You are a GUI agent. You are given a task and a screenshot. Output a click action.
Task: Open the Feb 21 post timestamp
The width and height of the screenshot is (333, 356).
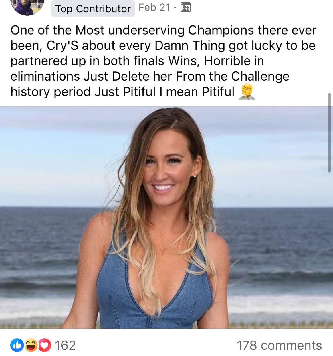(x=154, y=7)
